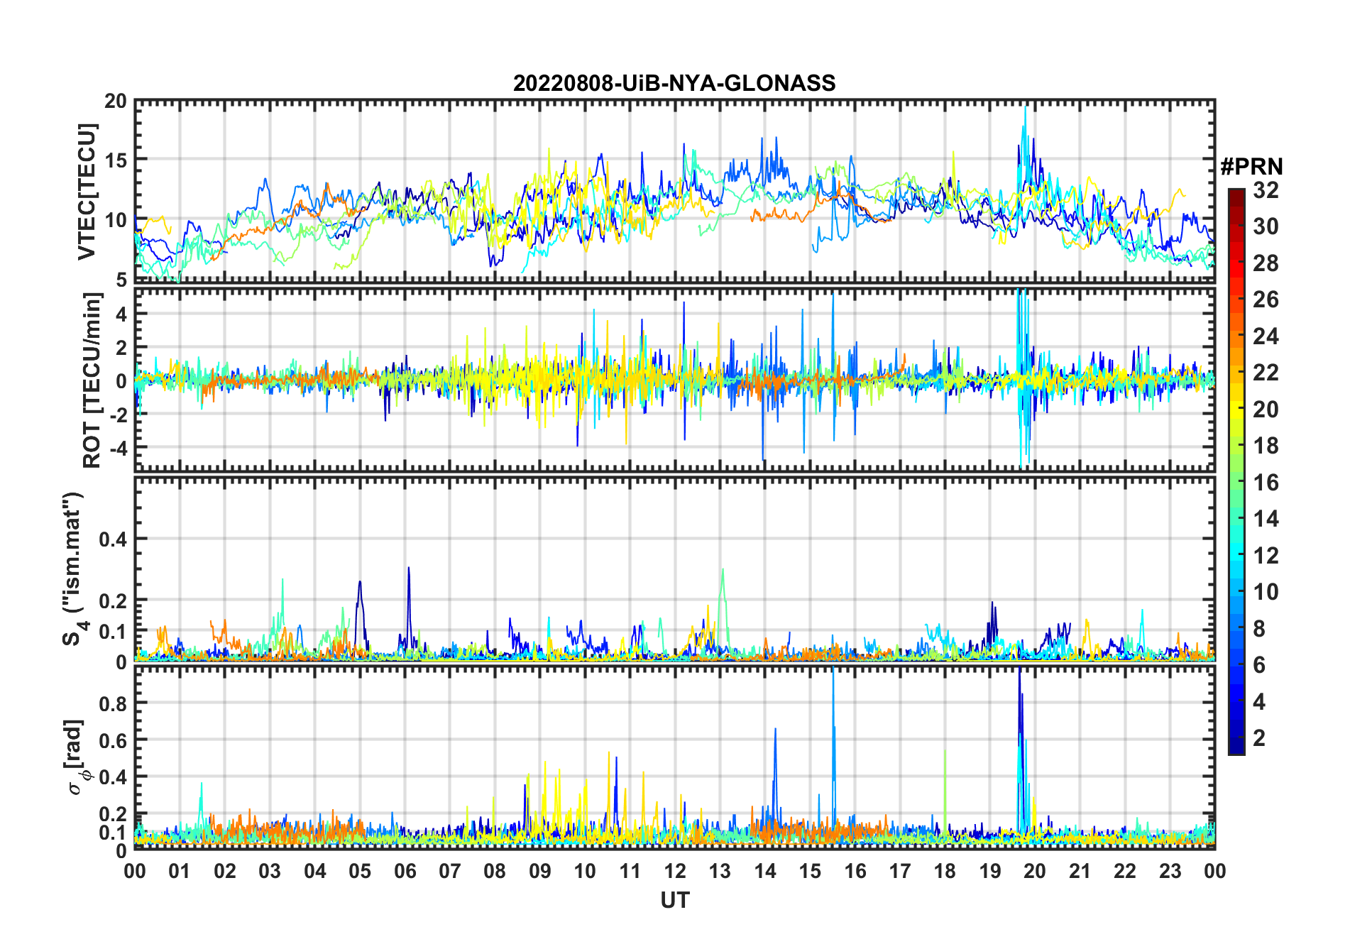
Task: Select the colorbar tick label "2"
Action: click(x=1259, y=738)
